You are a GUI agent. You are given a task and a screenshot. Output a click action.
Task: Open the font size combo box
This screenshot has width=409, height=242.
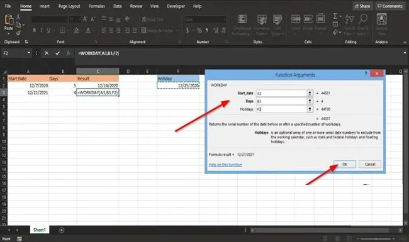click(x=75, y=19)
